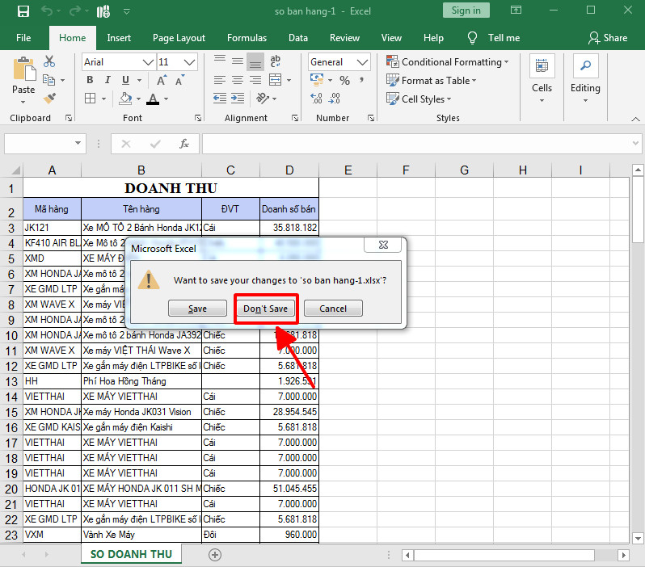Toggle Align Left
Image resolution: width=645 pixels, height=567 pixels.
pos(220,80)
